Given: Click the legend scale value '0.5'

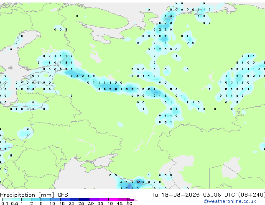Looking at the screenshot, I should [x=14, y=203].
